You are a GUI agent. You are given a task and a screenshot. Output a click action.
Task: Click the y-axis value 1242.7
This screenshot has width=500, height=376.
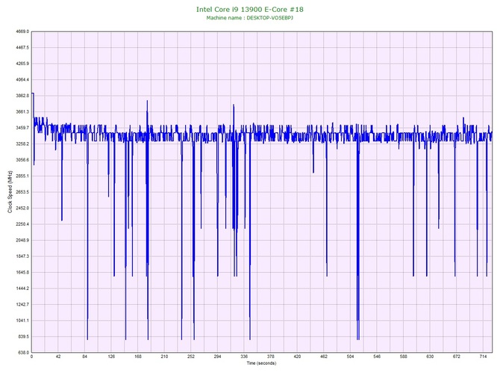pos(22,304)
